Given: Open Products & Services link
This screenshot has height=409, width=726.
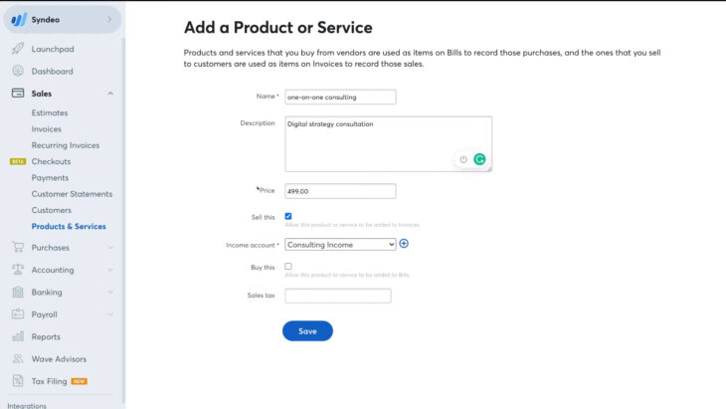Looking at the screenshot, I should [69, 226].
